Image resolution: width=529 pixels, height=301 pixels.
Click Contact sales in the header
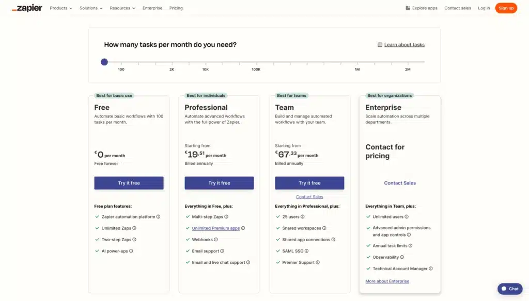(458, 8)
